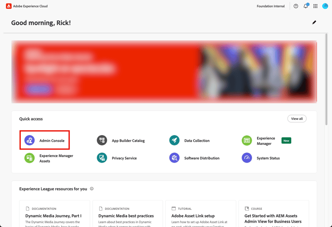Click the Admin Console icon
The width and height of the screenshot is (332, 227).
point(29,140)
